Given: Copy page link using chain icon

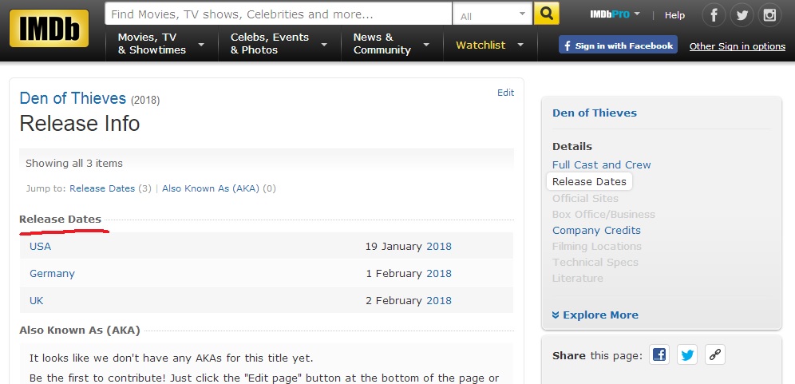Looking at the screenshot, I should tap(714, 355).
